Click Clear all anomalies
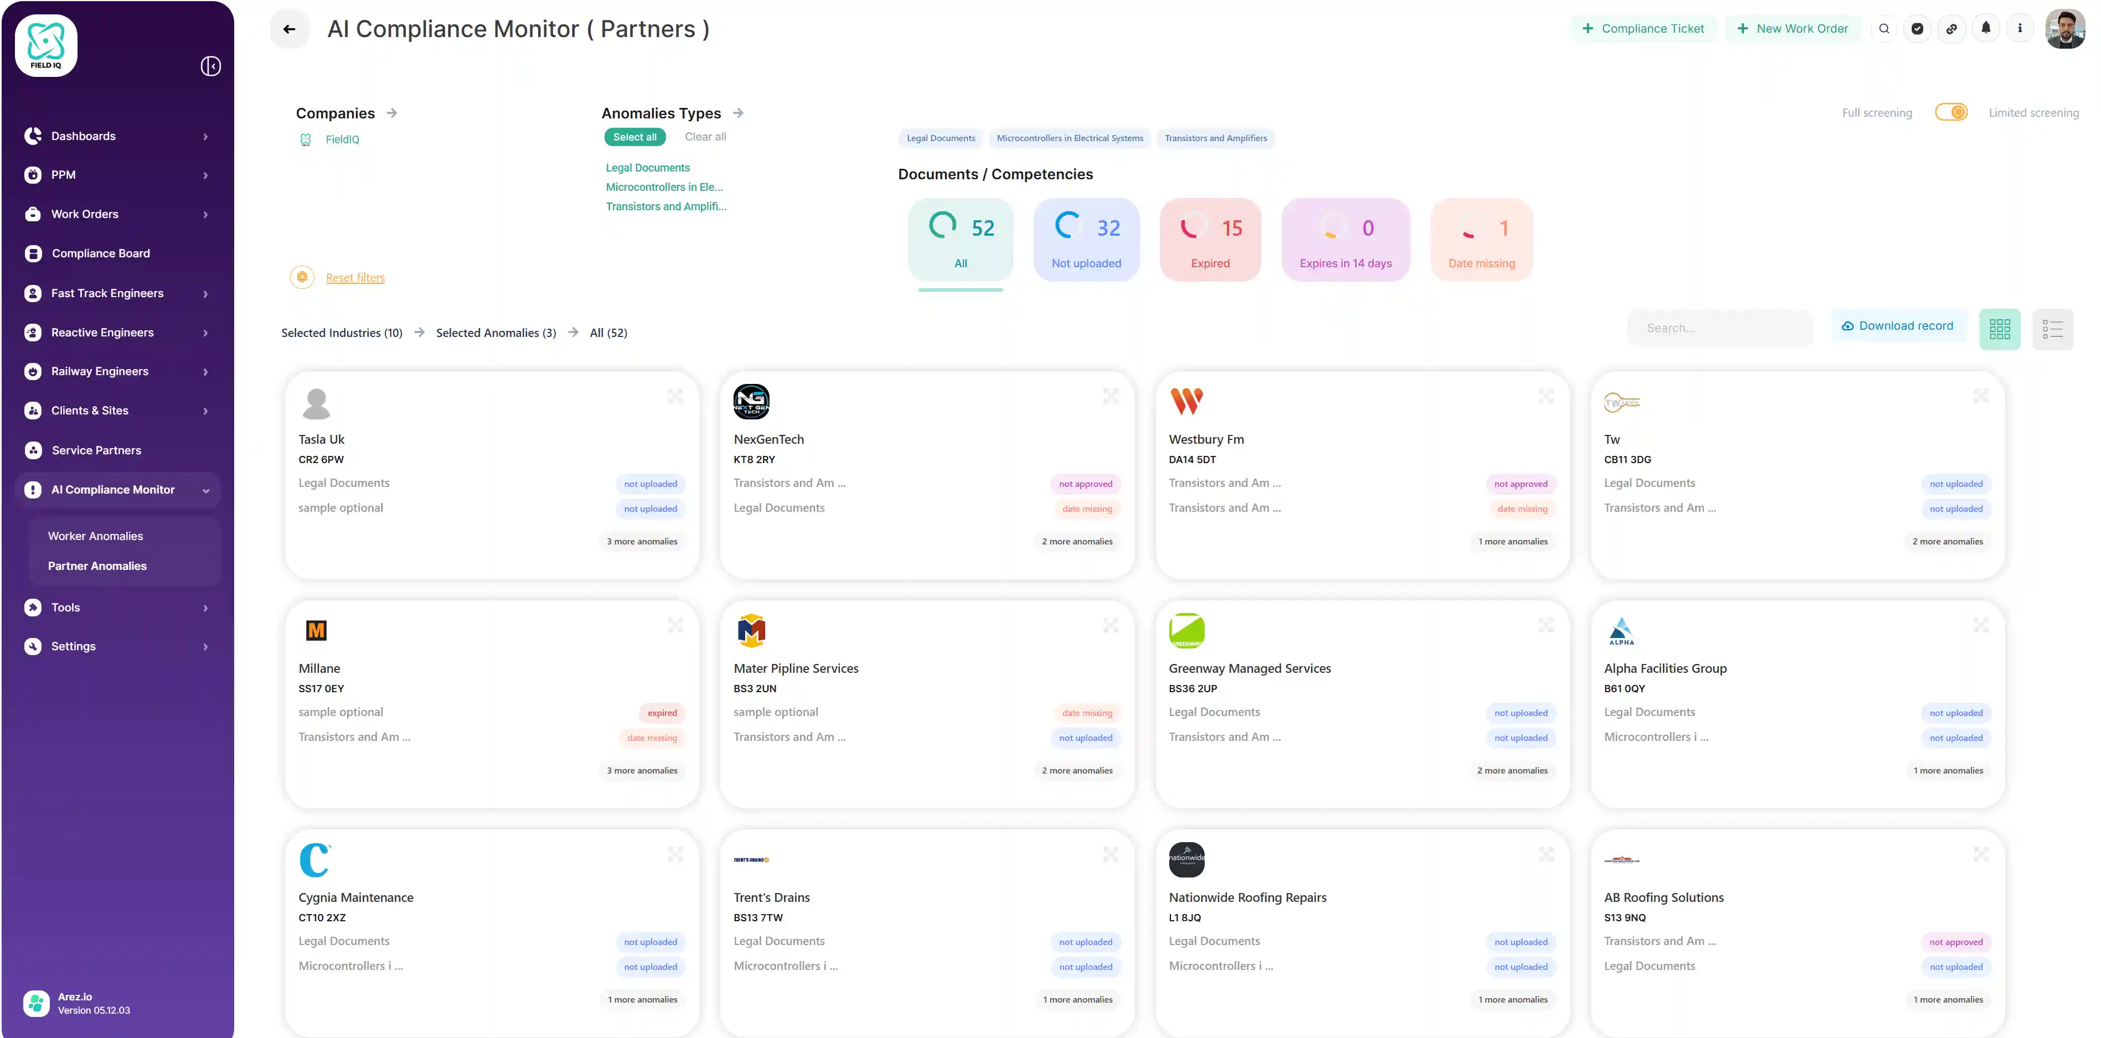 [x=705, y=137]
